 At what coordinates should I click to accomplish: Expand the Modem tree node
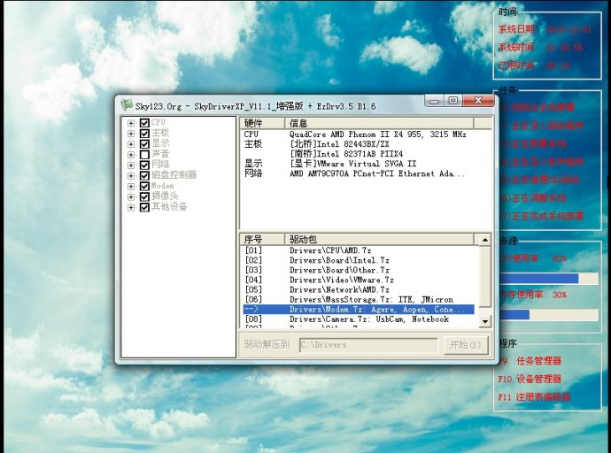point(131,186)
